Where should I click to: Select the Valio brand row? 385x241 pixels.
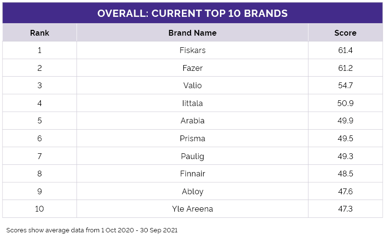[x=192, y=85]
